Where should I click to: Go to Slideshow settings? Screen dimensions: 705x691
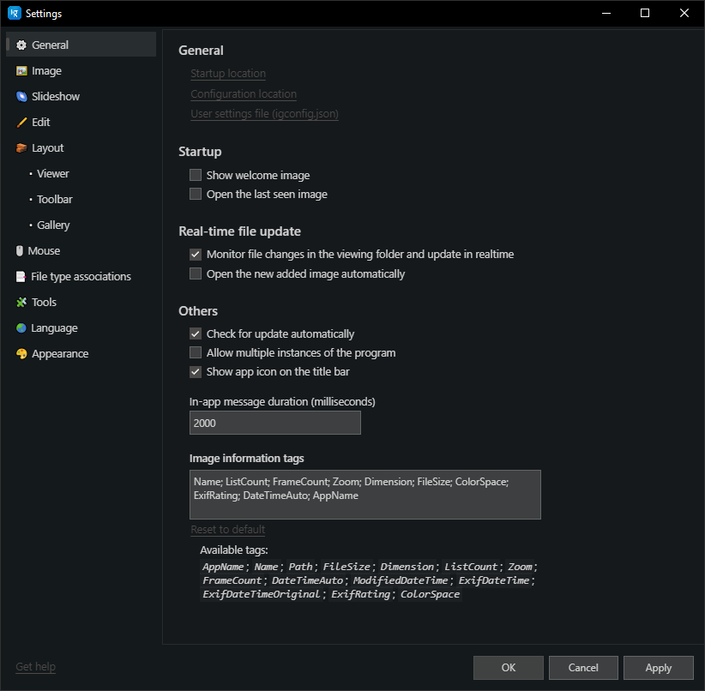[81, 96]
